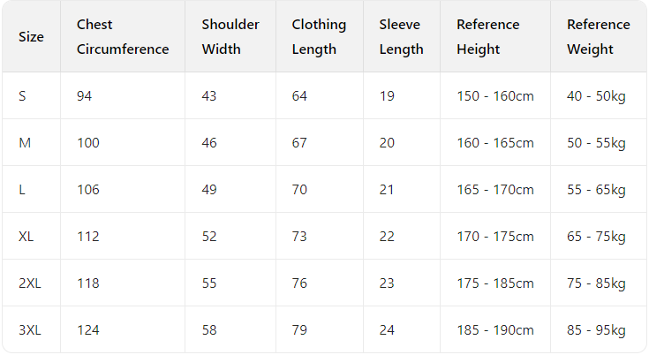The width and height of the screenshot is (649, 355).
Task: Click the 2XL size row label
Action: pyautogui.click(x=30, y=283)
